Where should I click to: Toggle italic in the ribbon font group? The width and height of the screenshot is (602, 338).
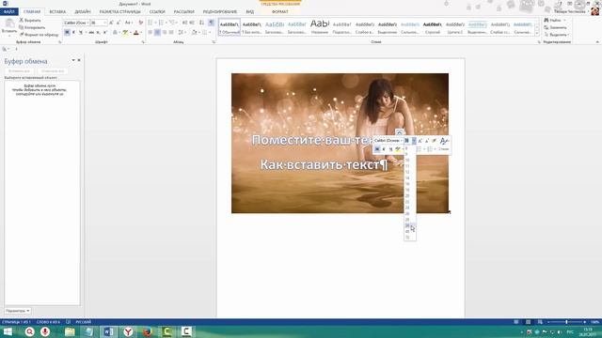click(x=73, y=32)
